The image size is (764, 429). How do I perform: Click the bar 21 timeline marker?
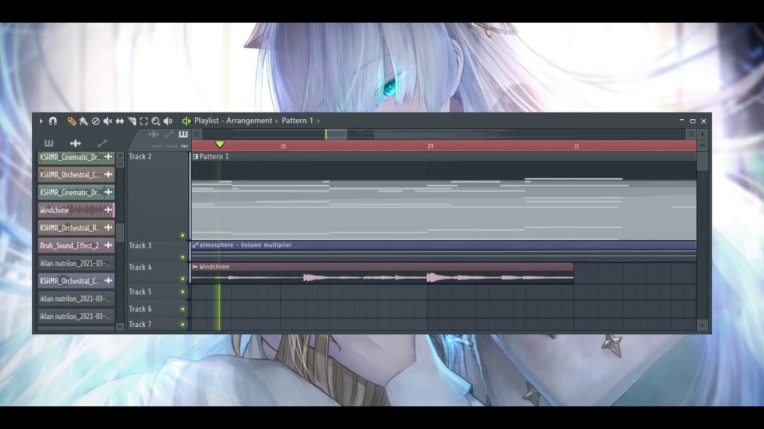coord(430,146)
